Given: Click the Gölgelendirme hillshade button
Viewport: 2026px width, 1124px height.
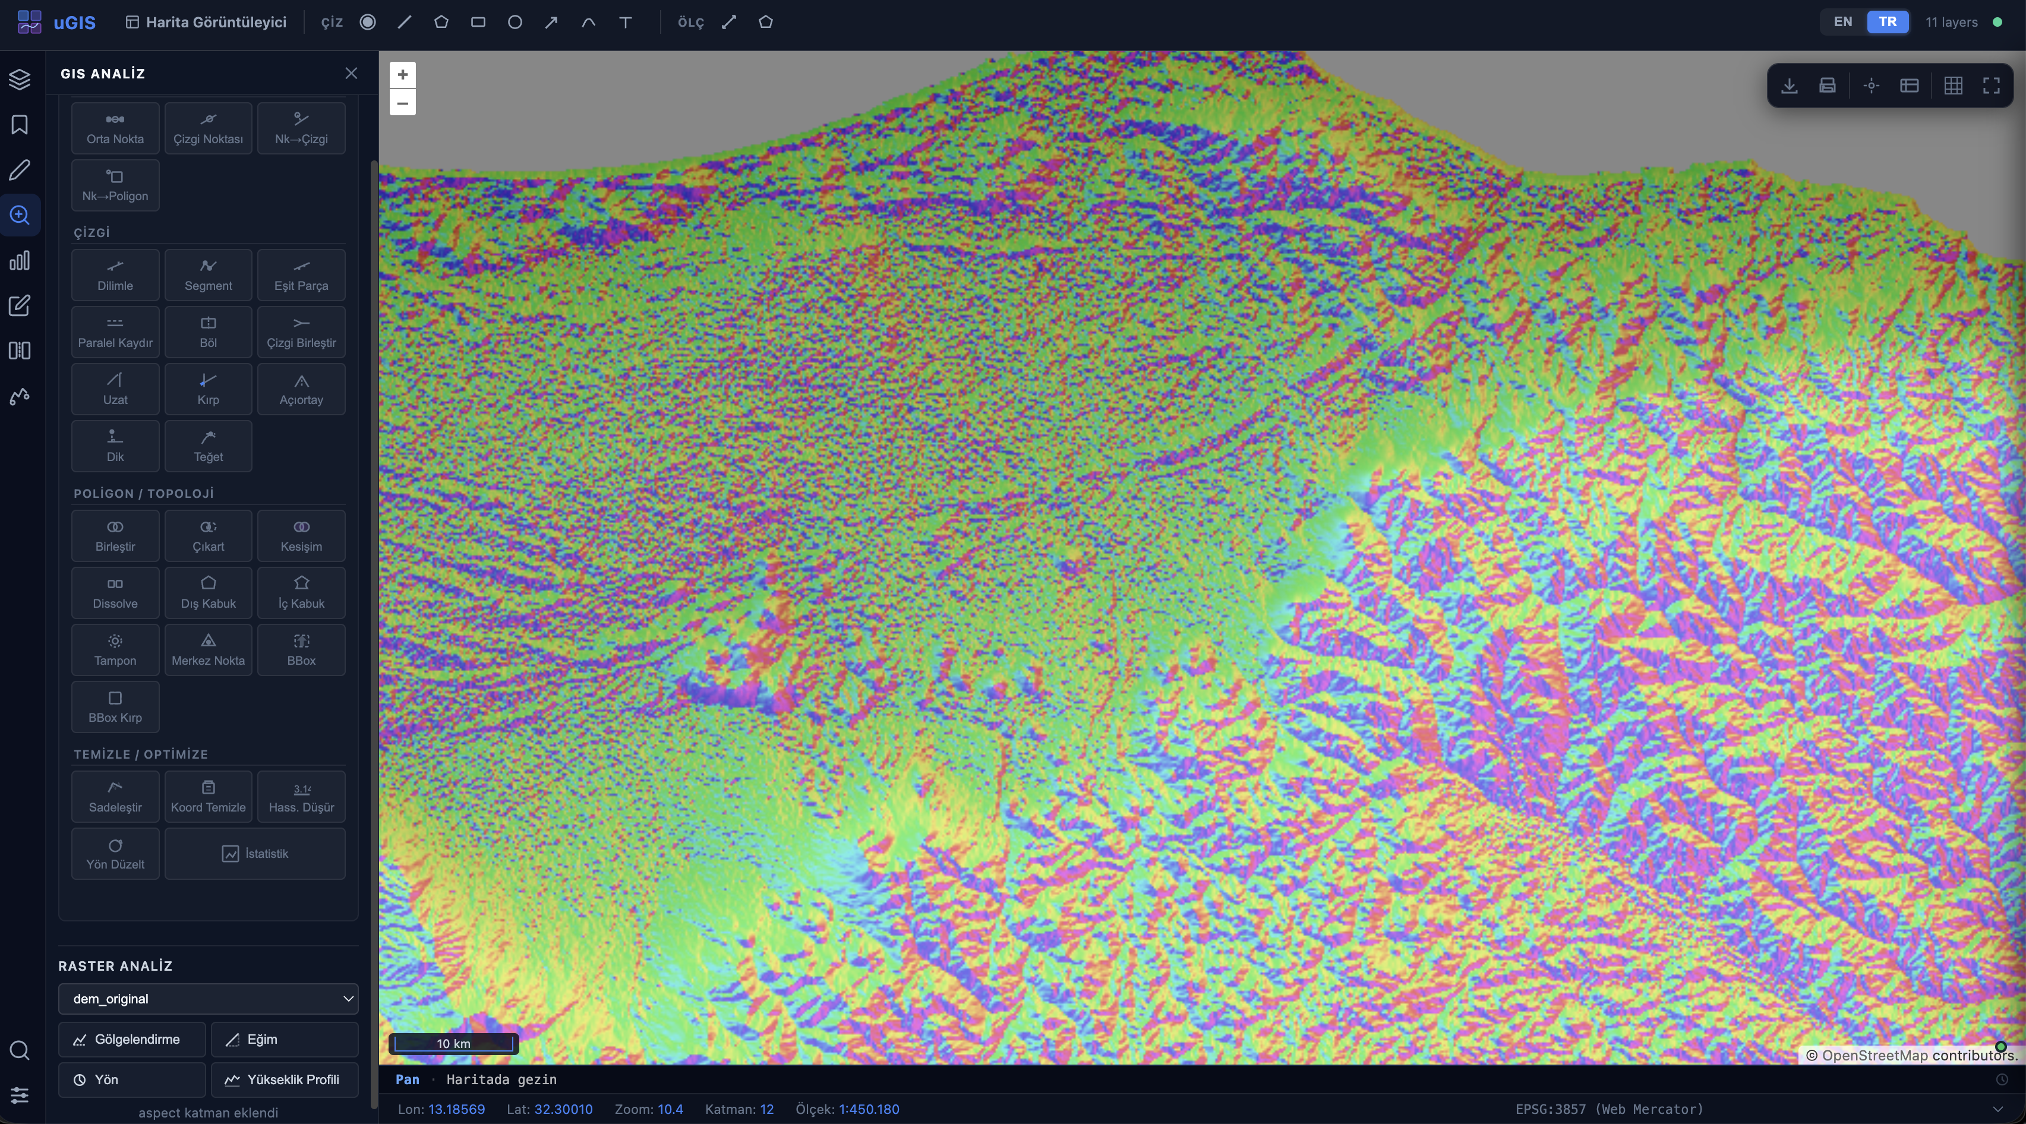Looking at the screenshot, I should click(x=131, y=1040).
